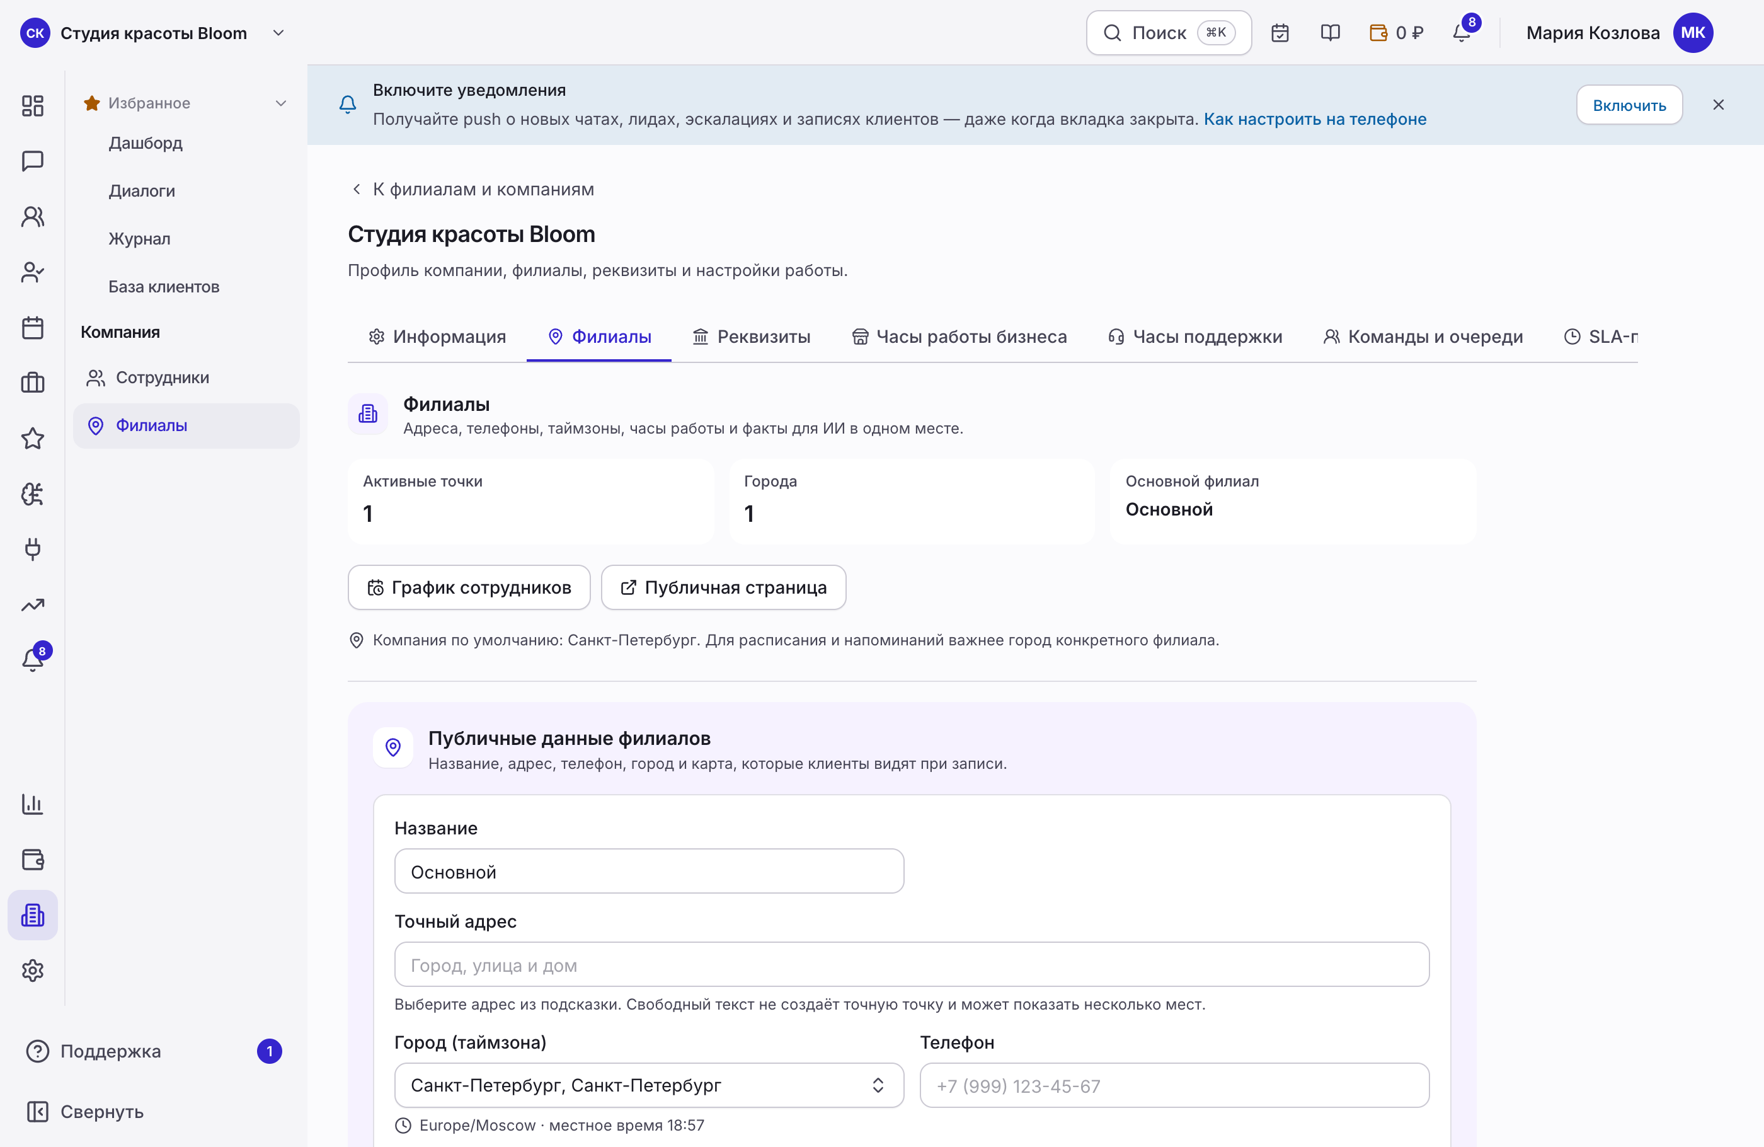Open Сотрудники in the Компания menu

pyautogui.click(x=186, y=378)
